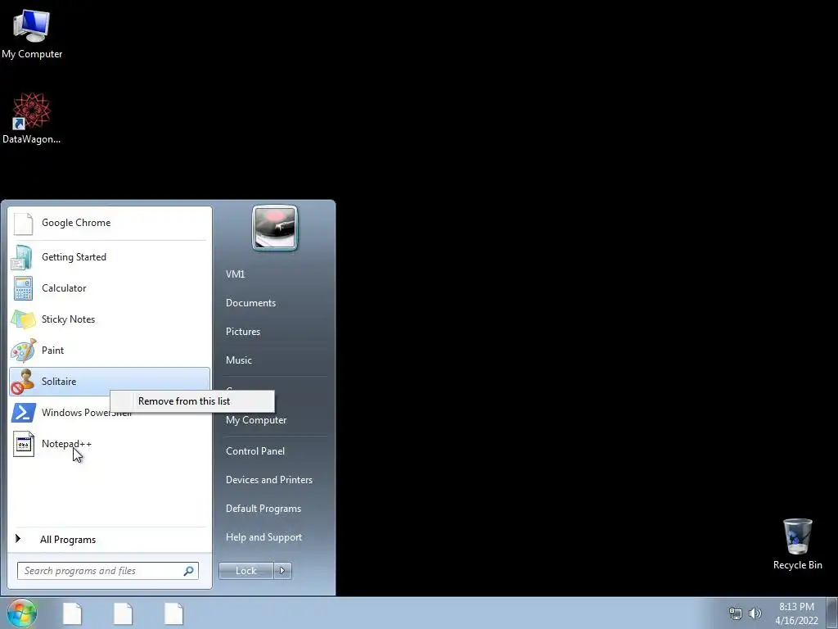This screenshot has height=629, width=838.
Task: Open Music link
Action: pyautogui.click(x=239, y=360)
